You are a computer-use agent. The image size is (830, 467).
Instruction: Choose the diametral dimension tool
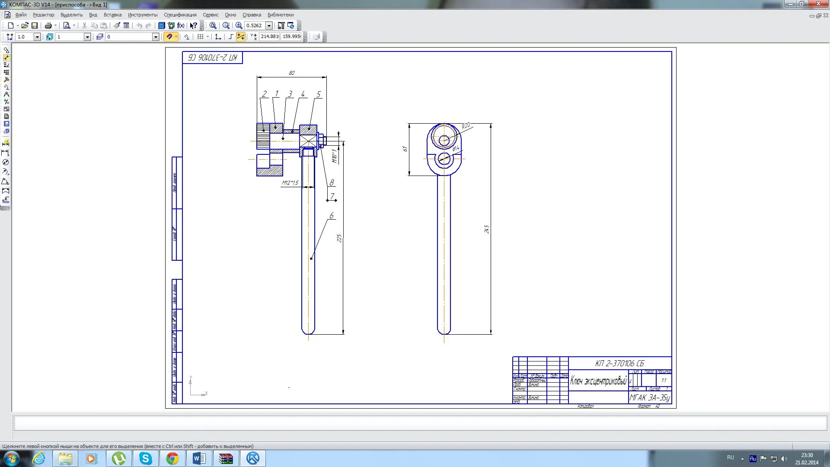6,162
